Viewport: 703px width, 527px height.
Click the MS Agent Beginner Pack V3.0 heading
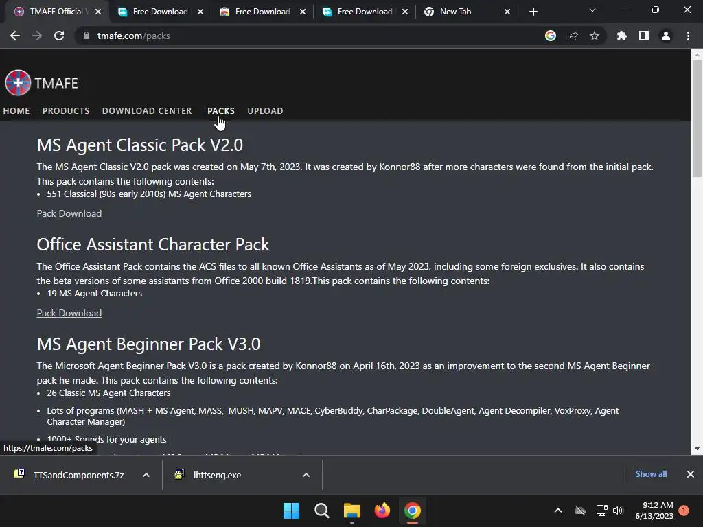[x=148, y=344]
